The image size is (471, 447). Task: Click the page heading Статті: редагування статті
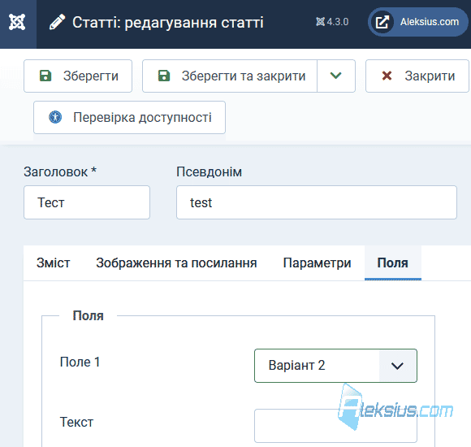[x=168, y=23]
